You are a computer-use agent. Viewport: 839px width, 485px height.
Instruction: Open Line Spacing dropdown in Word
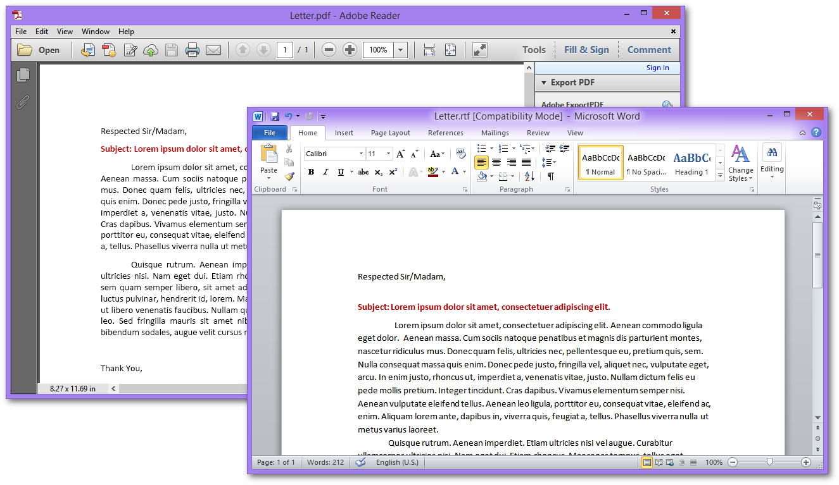[549, 163]
